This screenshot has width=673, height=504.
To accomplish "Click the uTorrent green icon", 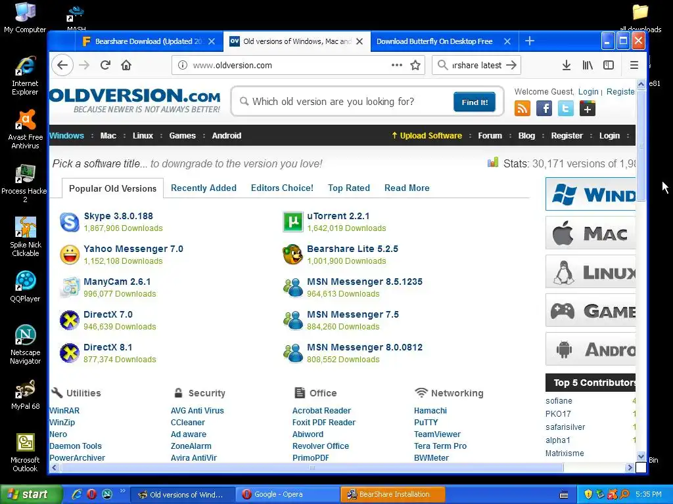I will [x=293, y=222].
